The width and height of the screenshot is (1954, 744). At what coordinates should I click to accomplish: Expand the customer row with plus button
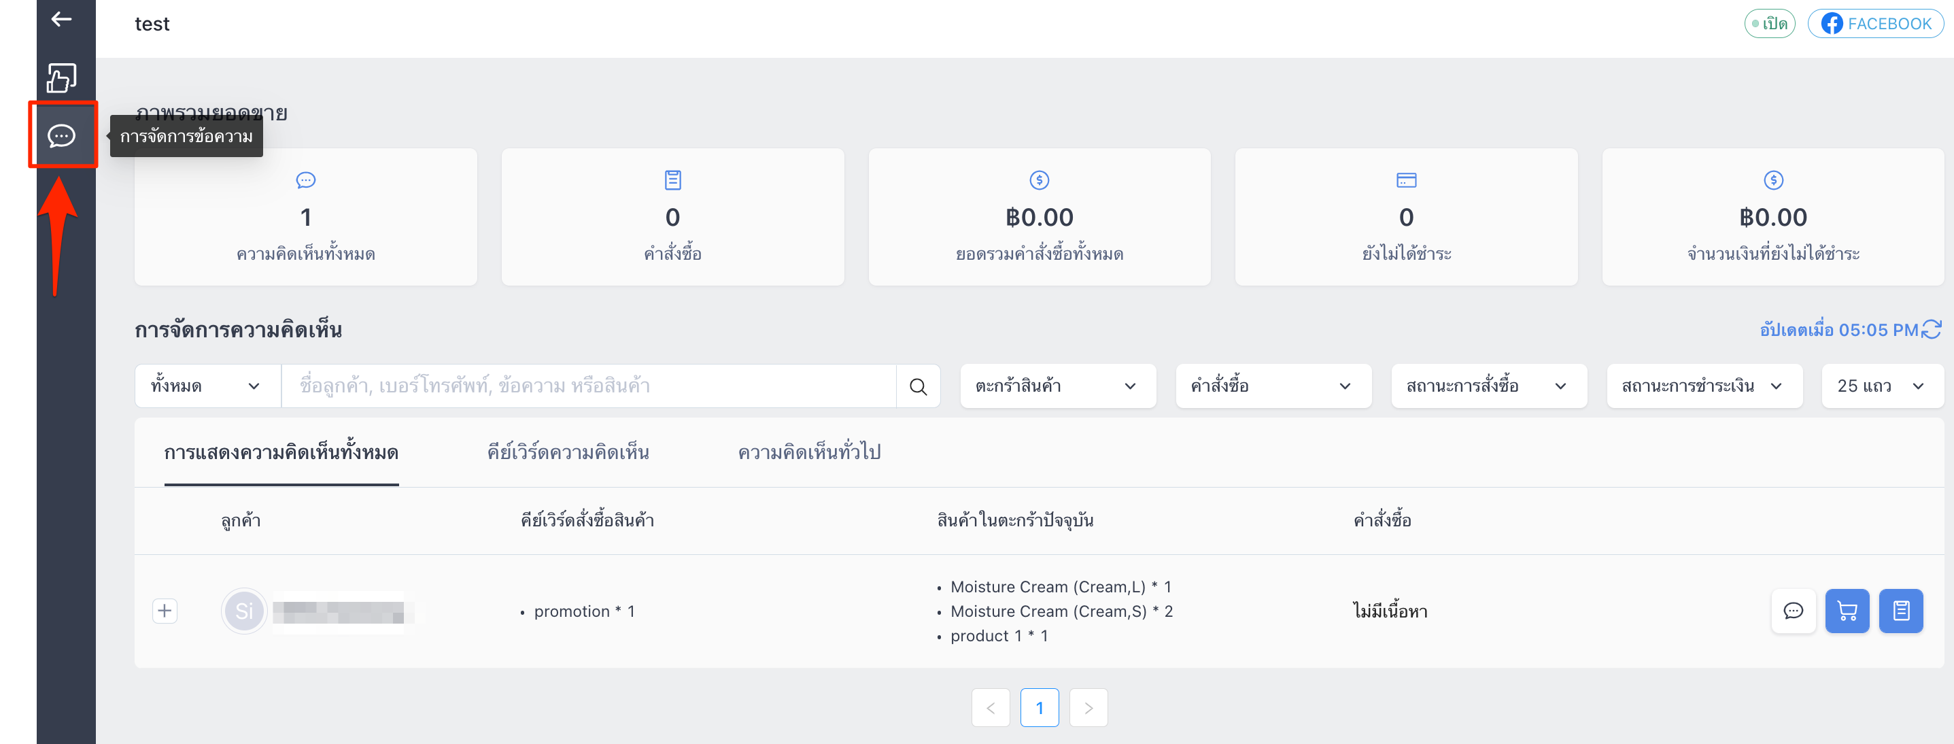tap(165, 611)
